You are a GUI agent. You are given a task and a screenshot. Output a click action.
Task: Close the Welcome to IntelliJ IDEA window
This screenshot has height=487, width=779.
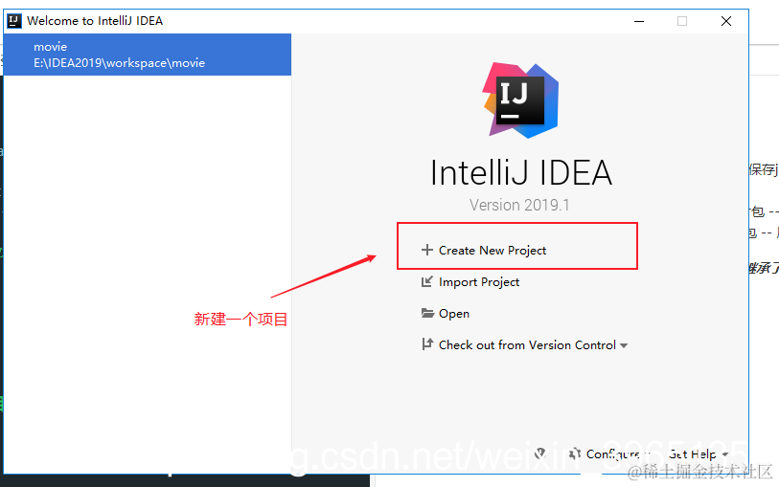[726, 21]
